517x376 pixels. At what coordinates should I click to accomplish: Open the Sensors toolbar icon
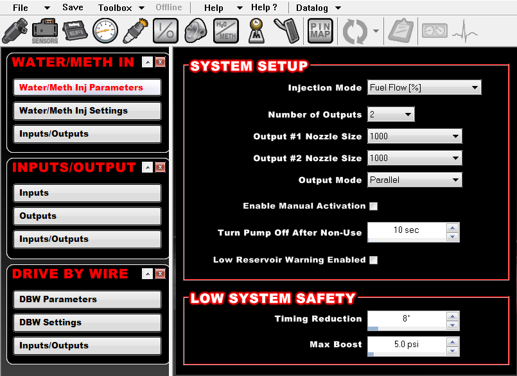coord(45,31)
